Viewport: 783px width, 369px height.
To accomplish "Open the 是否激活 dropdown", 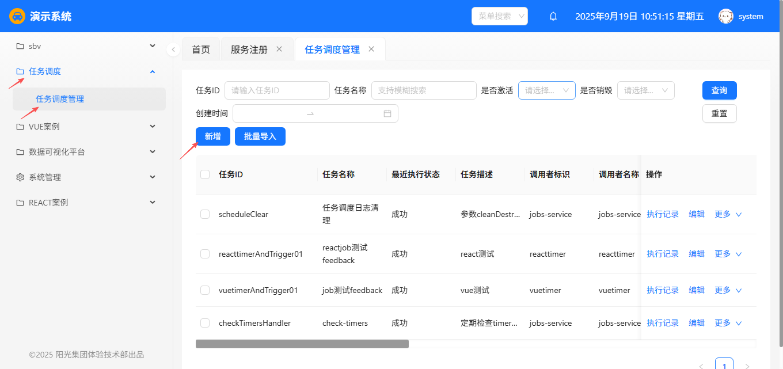I will (546, 90).
